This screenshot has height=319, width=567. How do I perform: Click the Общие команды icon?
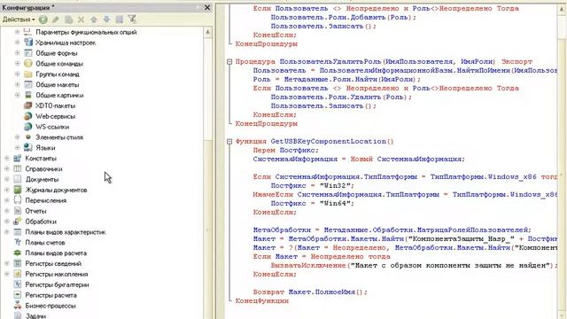click(x=28, y=63)
